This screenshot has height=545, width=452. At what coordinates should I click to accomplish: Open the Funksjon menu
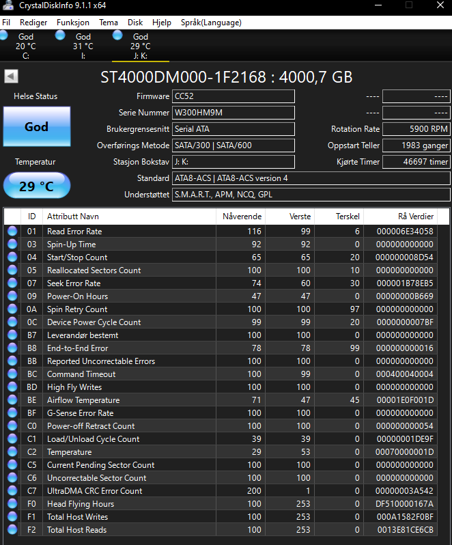point(73,23)
